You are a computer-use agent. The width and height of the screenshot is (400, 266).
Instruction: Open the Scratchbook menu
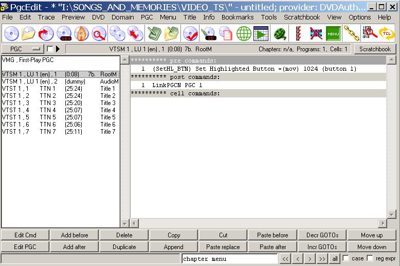point(302,17)
